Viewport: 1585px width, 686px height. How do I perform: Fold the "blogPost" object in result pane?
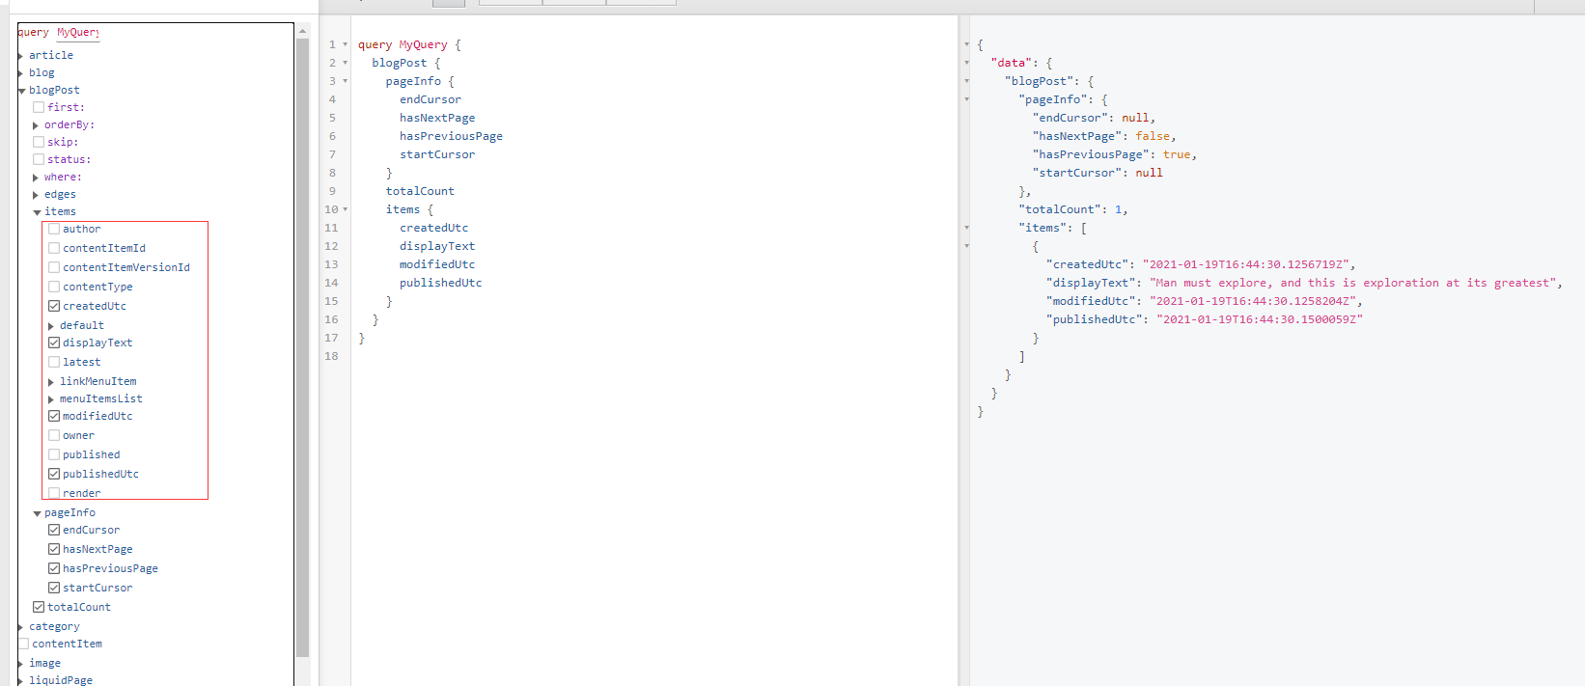click(x=966, y=81)
